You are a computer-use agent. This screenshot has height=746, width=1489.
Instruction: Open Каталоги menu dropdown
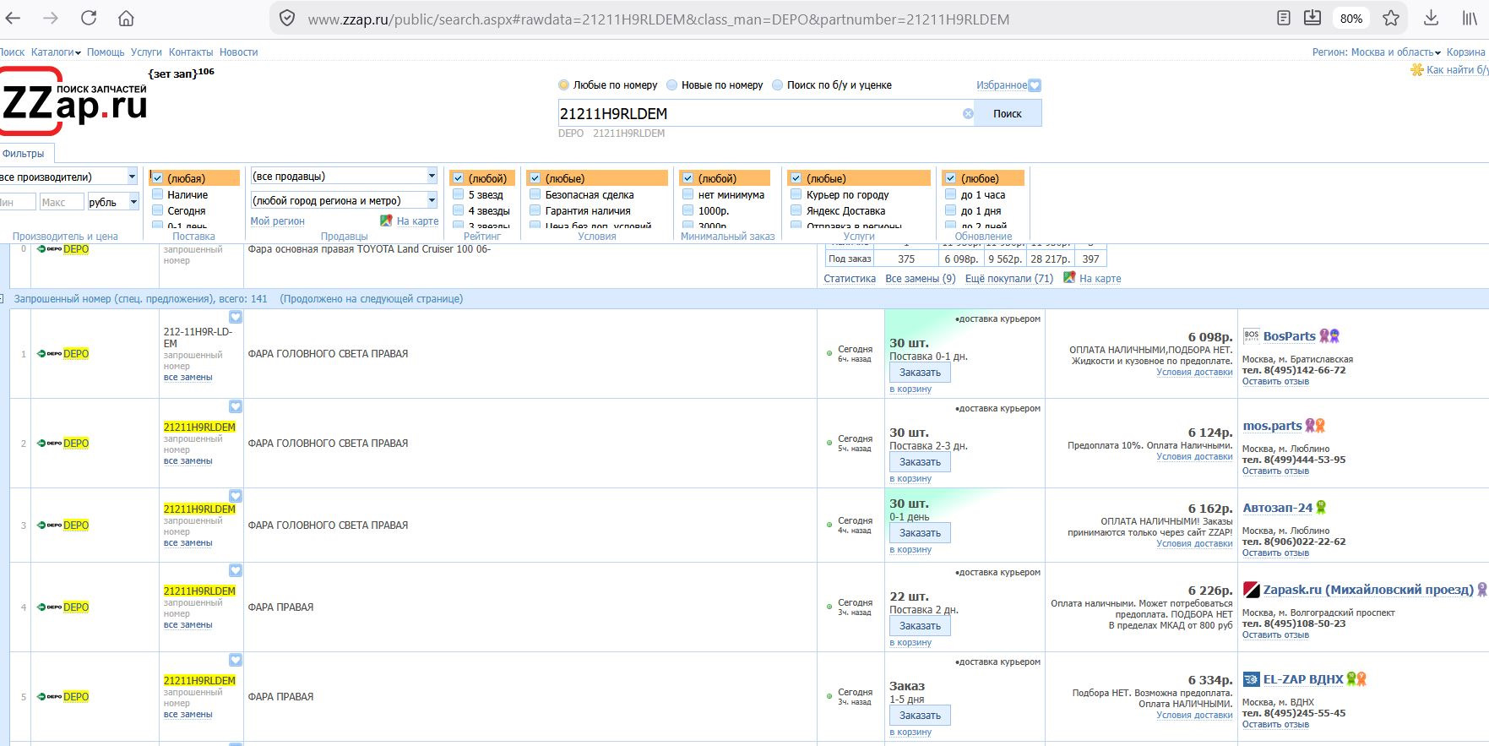56,52
